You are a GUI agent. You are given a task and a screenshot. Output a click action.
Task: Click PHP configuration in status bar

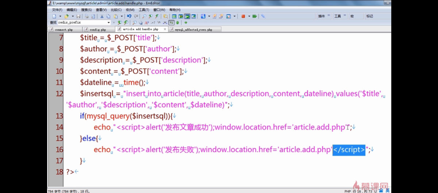click(x=347, y=191)
